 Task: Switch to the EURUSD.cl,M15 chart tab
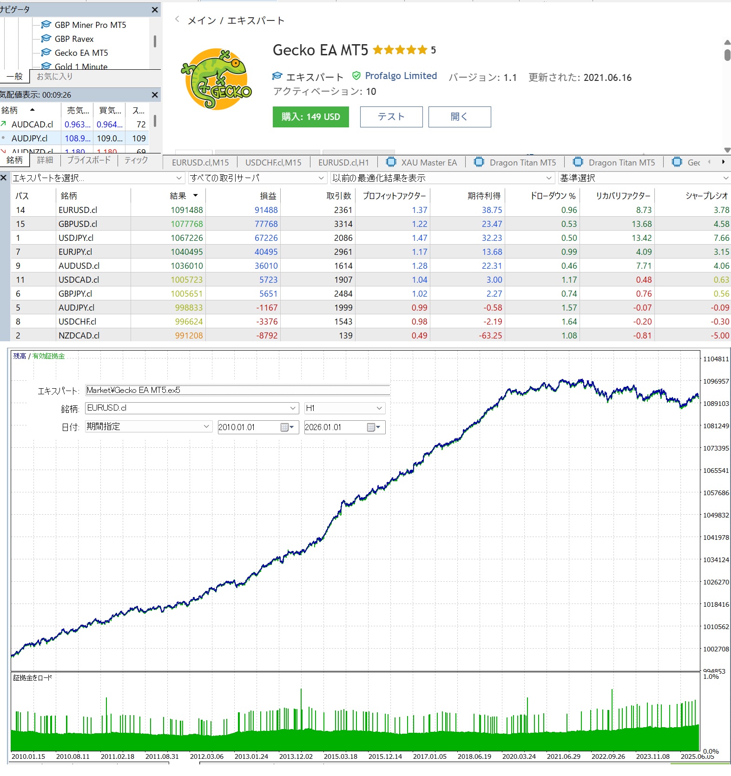click(200, 162)
